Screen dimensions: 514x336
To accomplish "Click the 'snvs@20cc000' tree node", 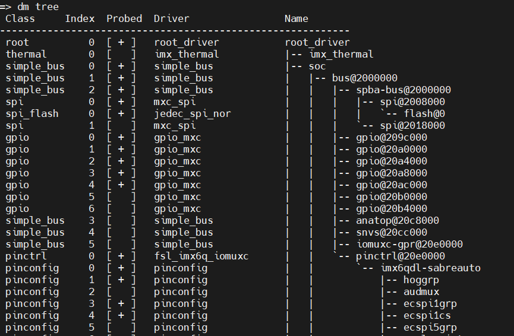I will pyautogui.click(x=392, y=233).
